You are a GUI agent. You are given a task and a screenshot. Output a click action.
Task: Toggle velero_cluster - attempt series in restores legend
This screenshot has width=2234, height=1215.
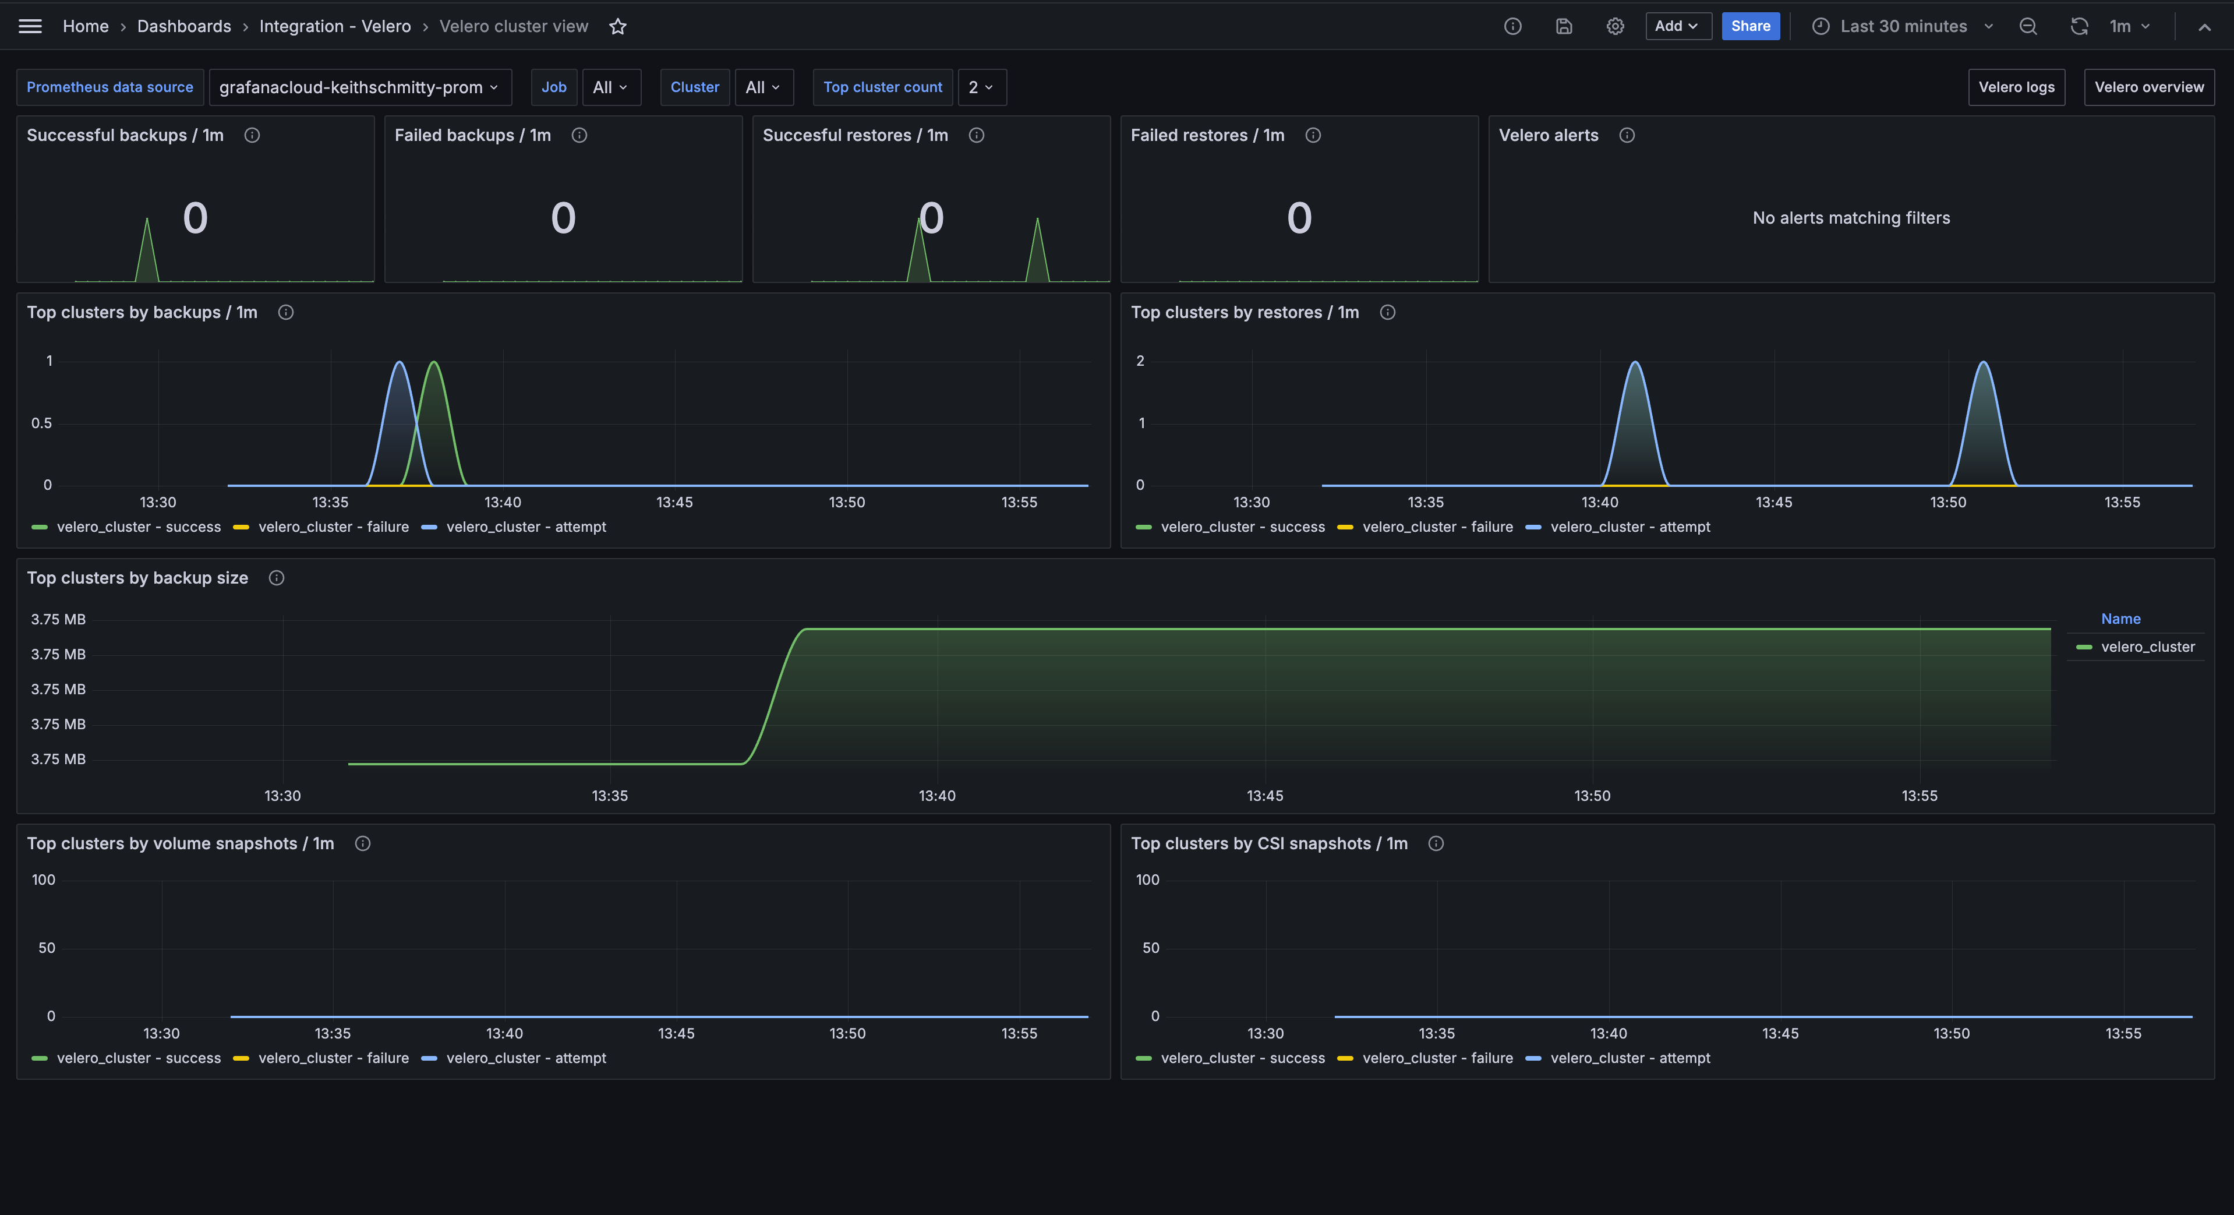1629,527
